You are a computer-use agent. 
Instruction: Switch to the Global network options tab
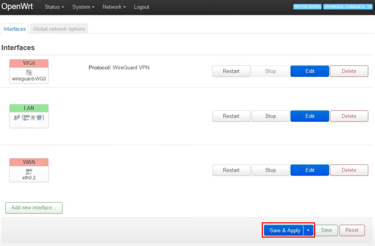[59, 29]
